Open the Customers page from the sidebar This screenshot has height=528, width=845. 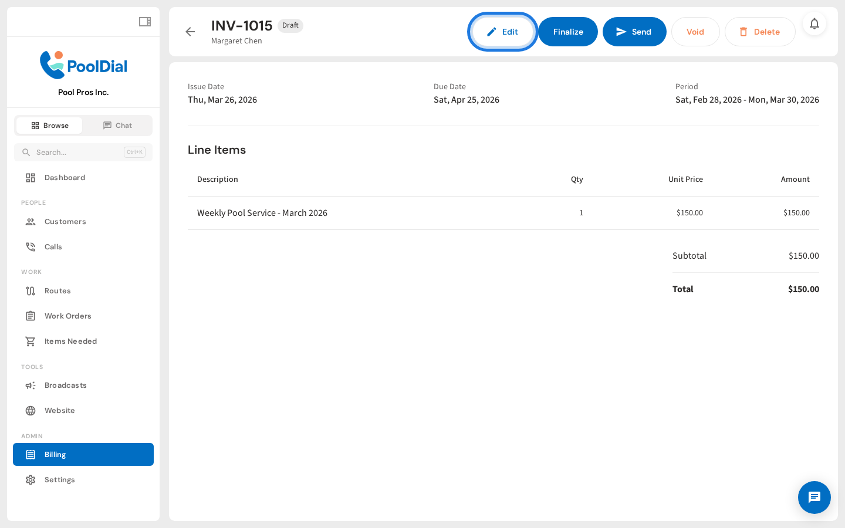pyautogui.click(x=65, y=221)
